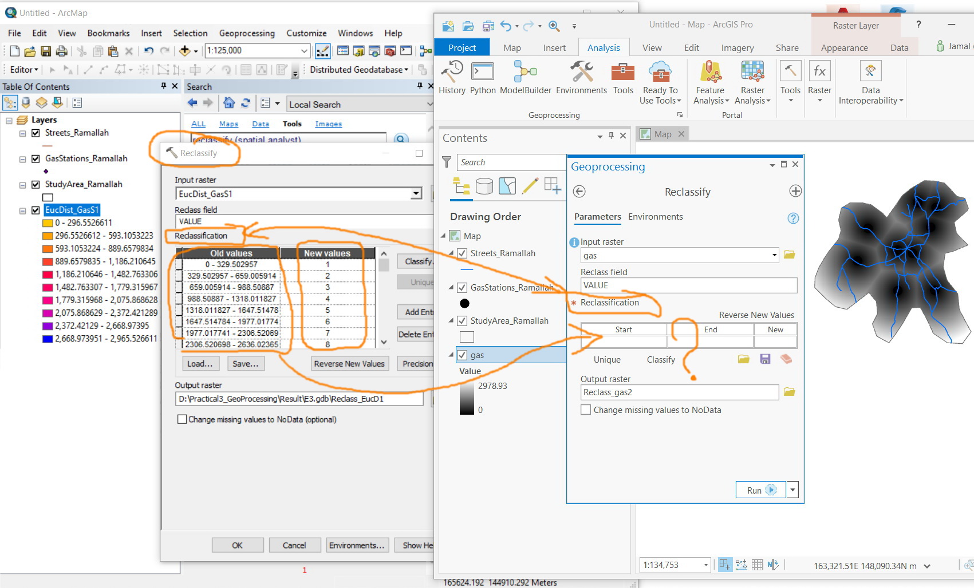Click ArcMap Add Data toolbar button
This screenshot has height=588, width=974.
pos(184,51)
